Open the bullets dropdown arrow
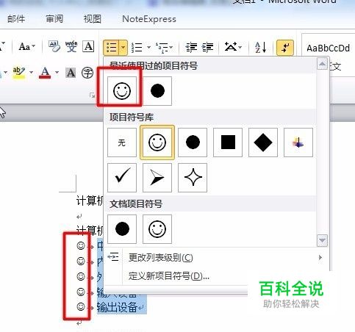The height and width of the screenshot is (332, 355). pos(123,47)
